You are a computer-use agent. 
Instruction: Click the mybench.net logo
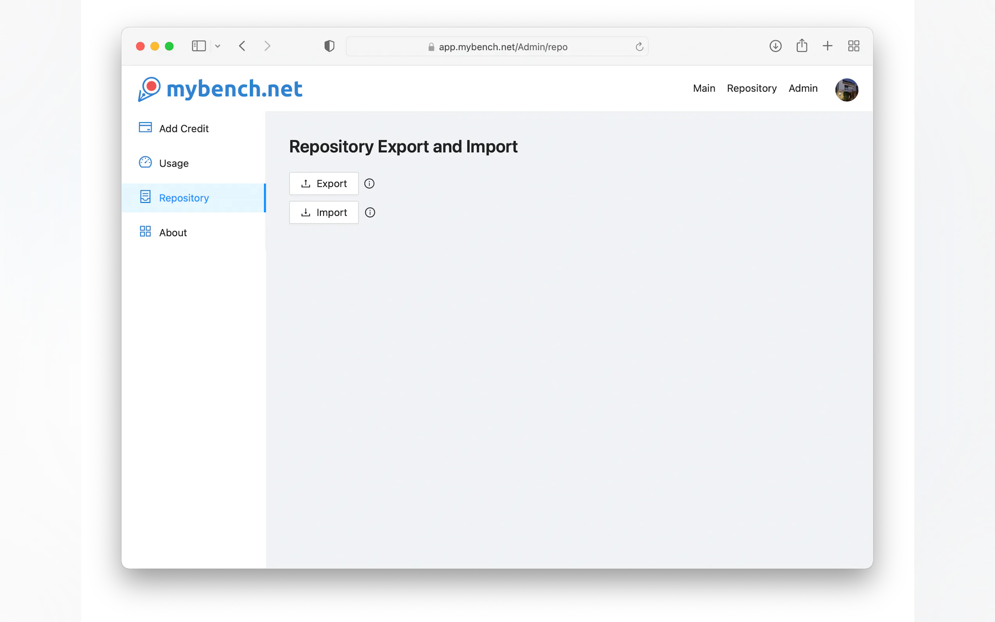[x=220, y=89]
